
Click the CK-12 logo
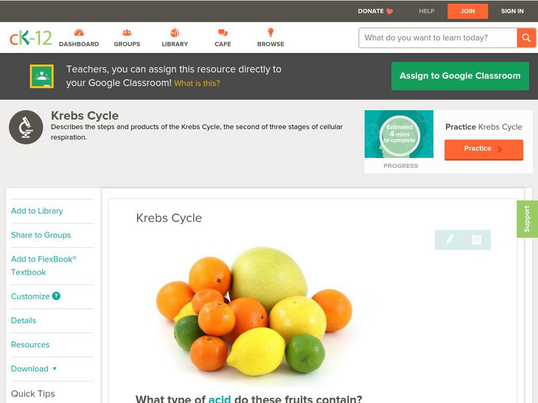click(30, 38)
